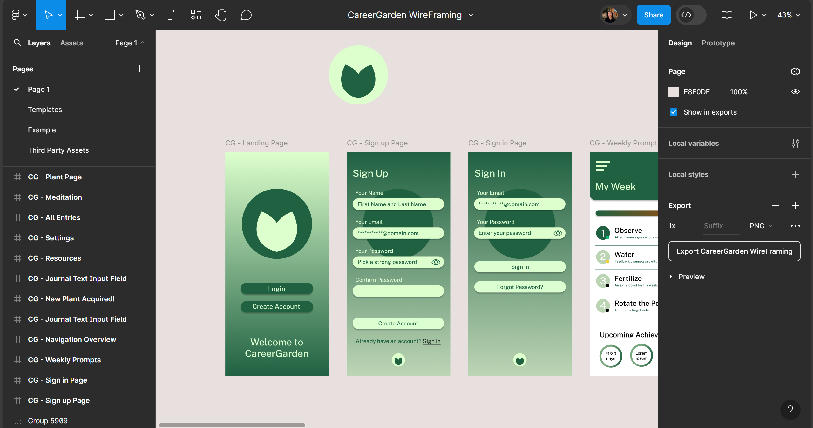Open the Comment tool
Screen dimensions: 813x428
coord(246,15)
